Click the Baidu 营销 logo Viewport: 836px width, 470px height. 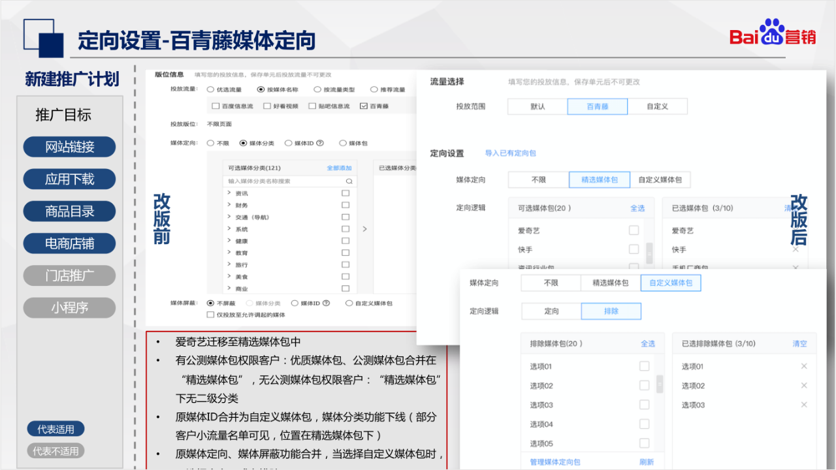click(773, 32)
